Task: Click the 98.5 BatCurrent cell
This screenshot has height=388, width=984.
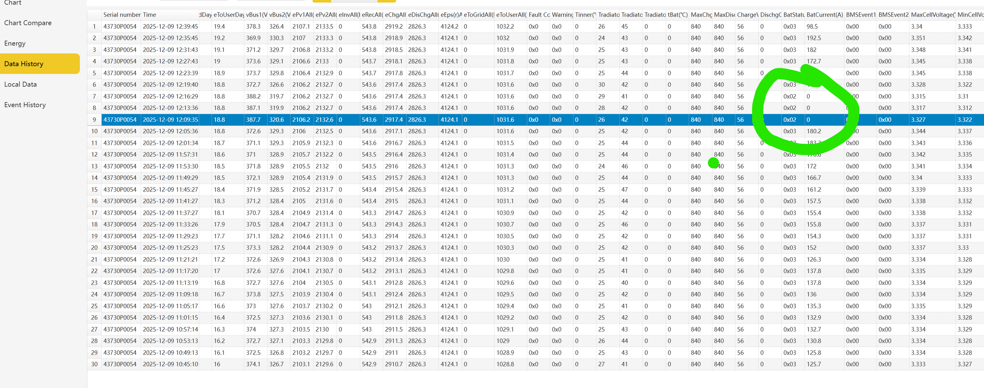Action: pos(812,26)
